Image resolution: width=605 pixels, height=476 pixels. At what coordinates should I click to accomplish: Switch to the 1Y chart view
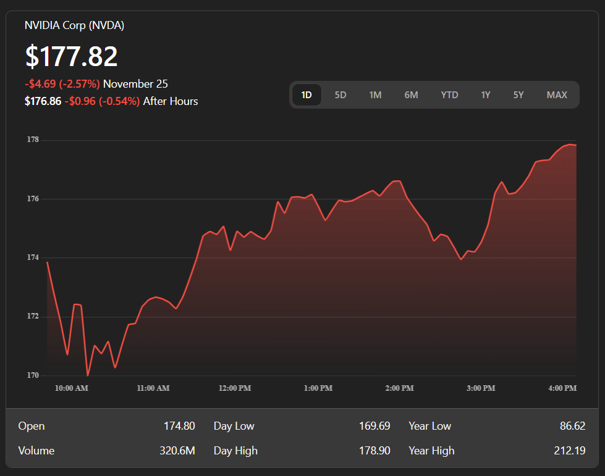click(486, 95)
